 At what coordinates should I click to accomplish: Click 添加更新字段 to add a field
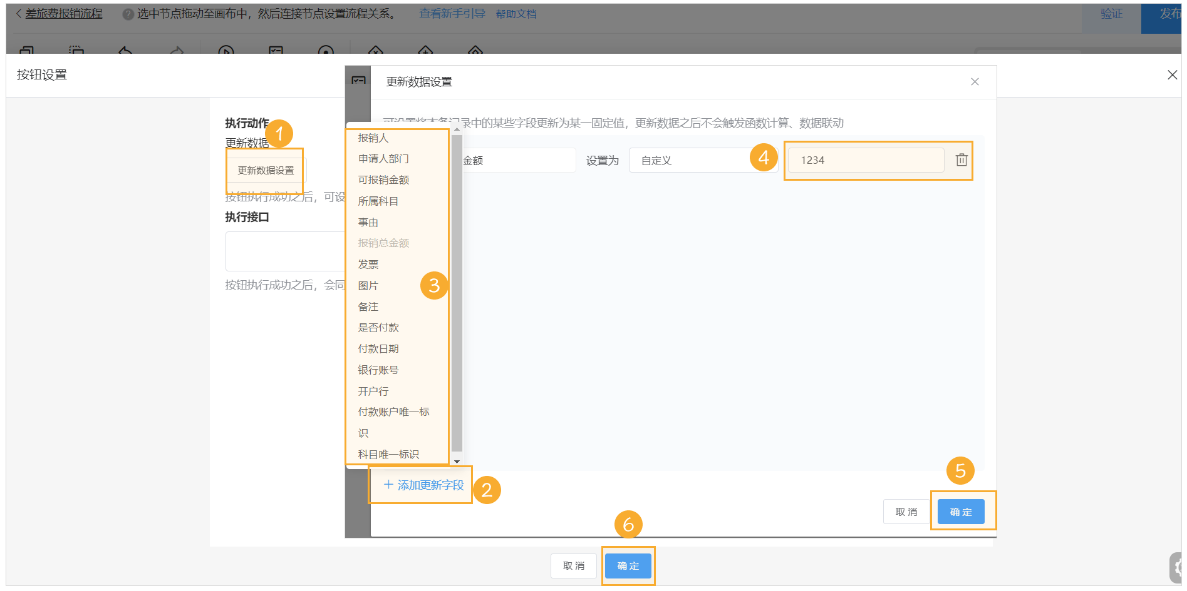click(x=420, y=485)
